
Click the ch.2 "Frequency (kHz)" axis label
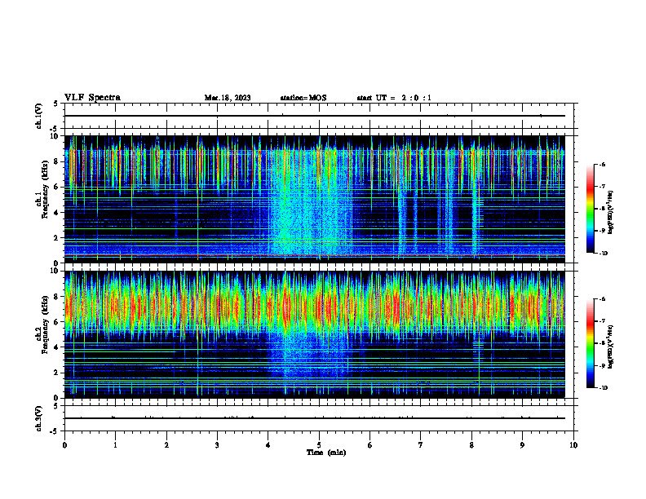pyautogui.click(x=46, y=325)
